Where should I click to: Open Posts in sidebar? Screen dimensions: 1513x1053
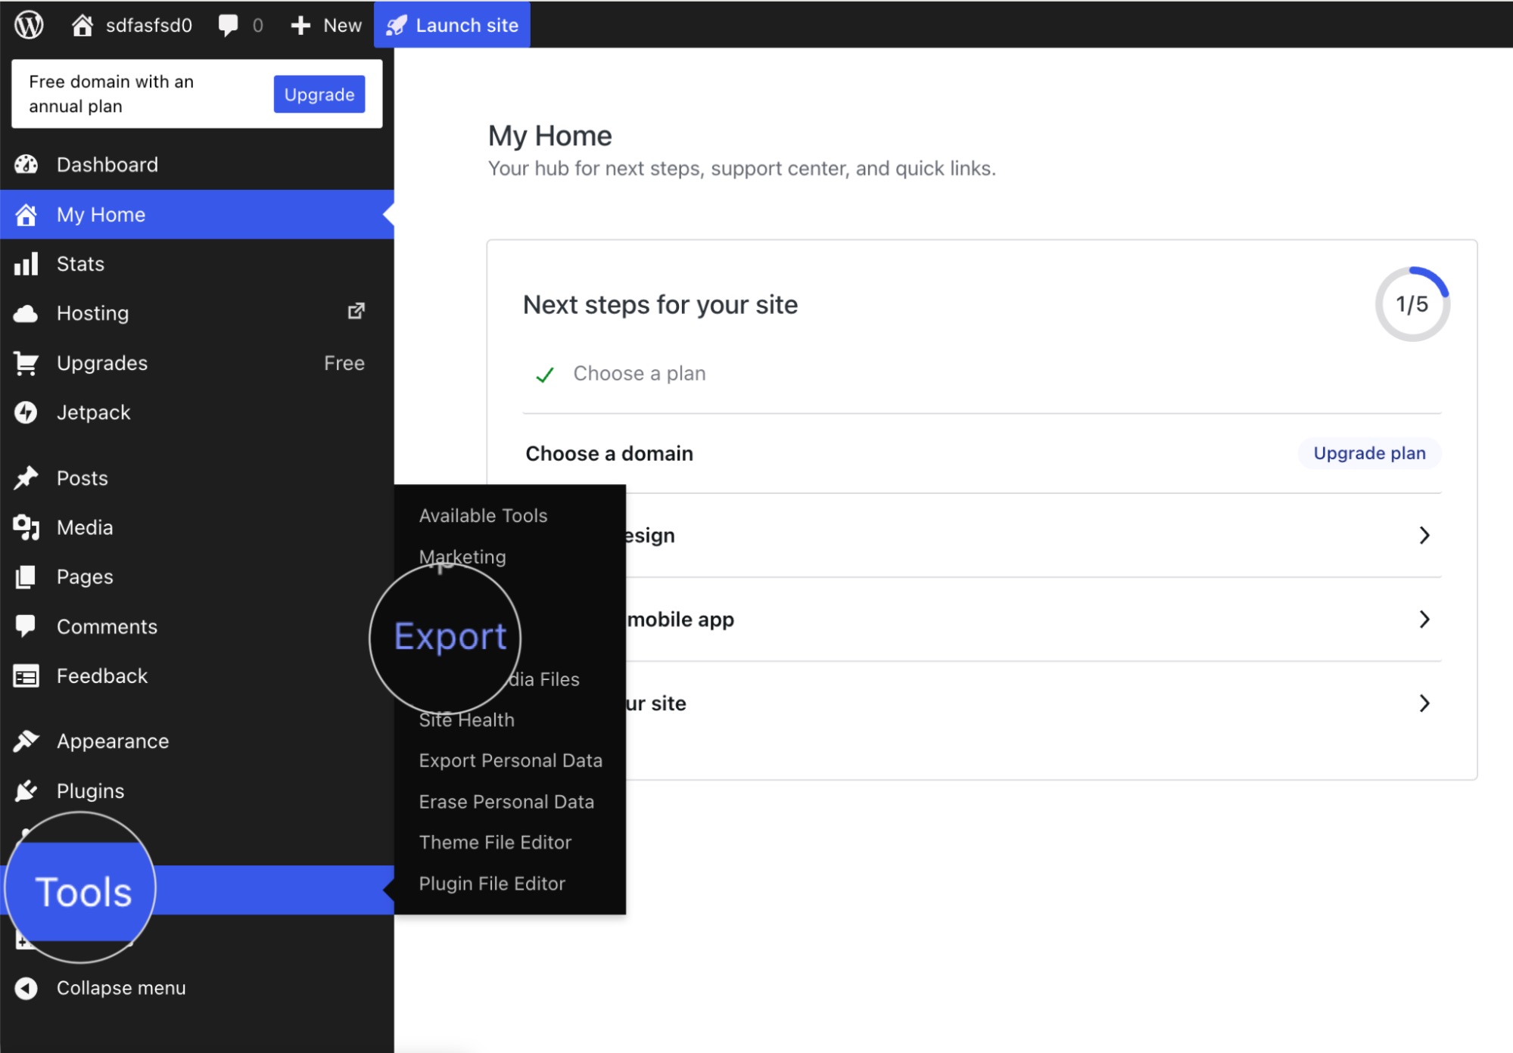click(x=82, y=478)
